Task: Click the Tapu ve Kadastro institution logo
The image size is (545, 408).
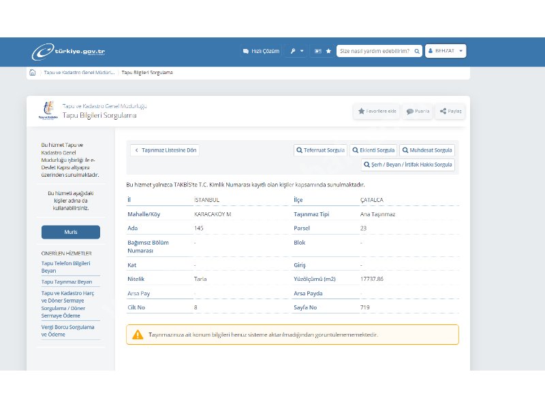Action: click(x=48, y=110)
